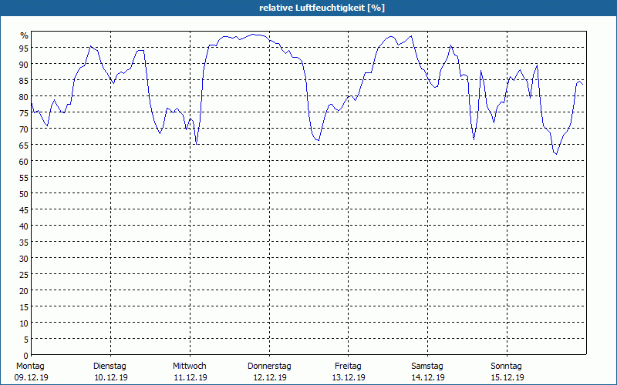Click the Freitag vertical dashed gridline
The height and width of the screenshot is (385, 617).
[349, 193]
